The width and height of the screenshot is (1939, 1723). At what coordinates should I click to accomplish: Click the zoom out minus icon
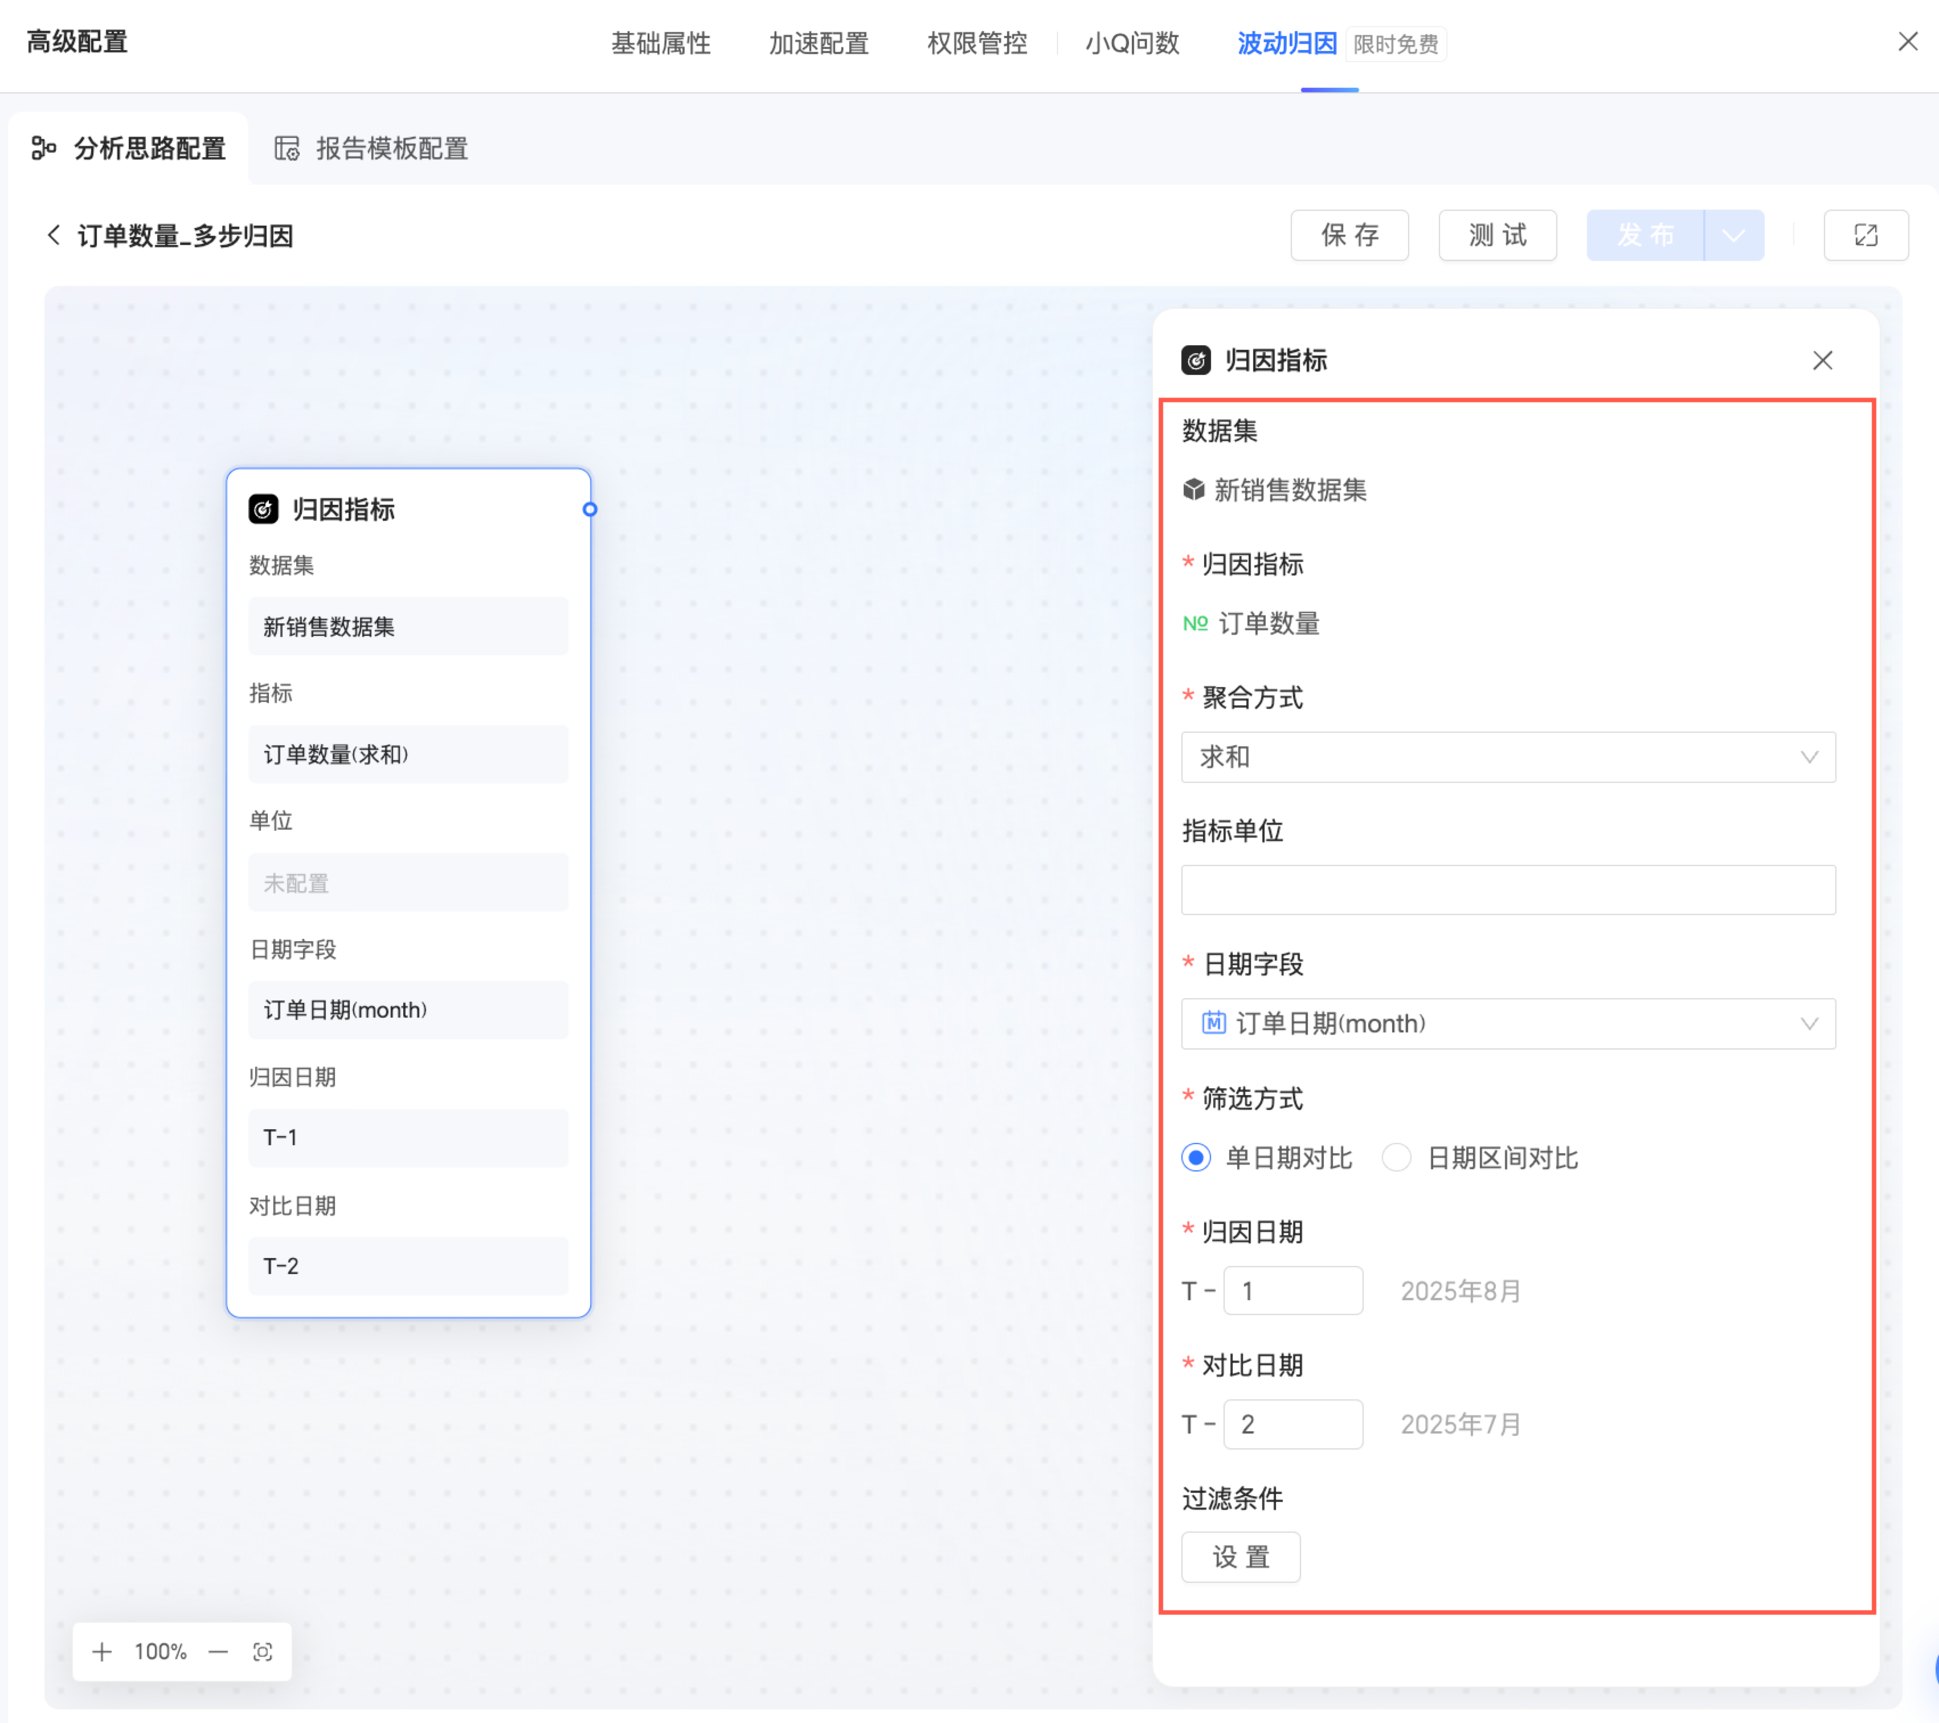[218, 1652]
